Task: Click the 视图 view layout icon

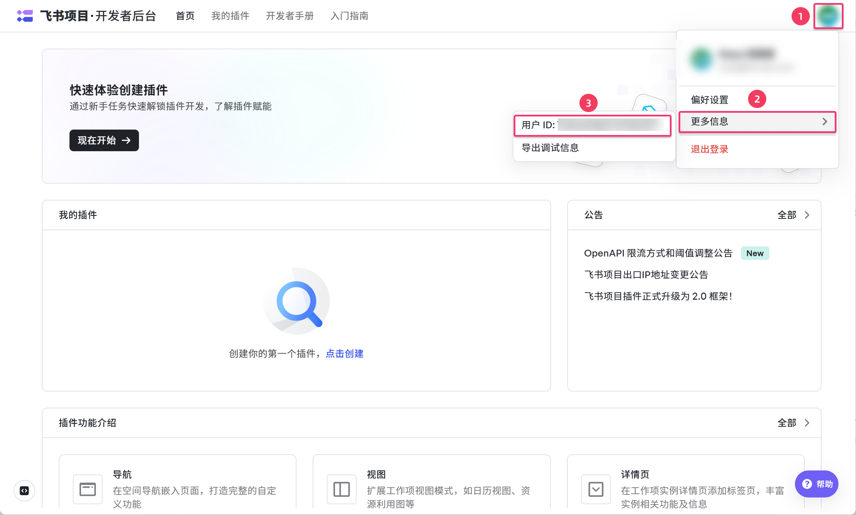Action: (341, 489)
